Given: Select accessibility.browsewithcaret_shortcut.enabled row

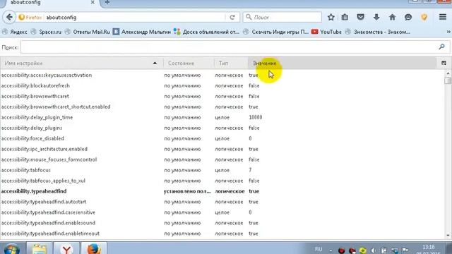Looking at the screenshot, I should [x=222, y=107].
